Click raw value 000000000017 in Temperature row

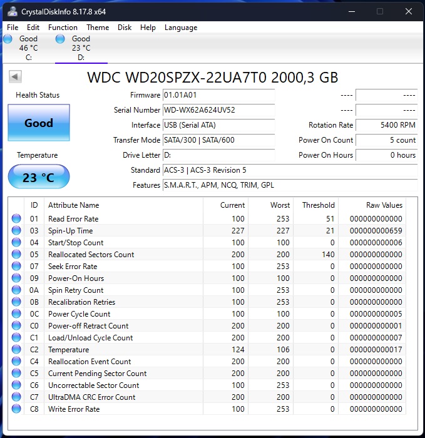tap(376, 349)
